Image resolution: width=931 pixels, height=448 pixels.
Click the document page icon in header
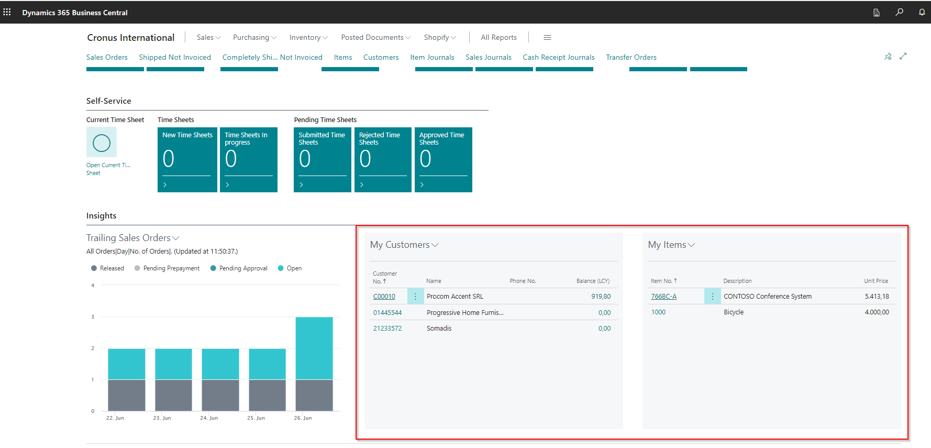pos(877,13)
